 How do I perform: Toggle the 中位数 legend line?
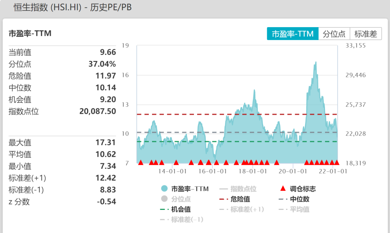294,199
